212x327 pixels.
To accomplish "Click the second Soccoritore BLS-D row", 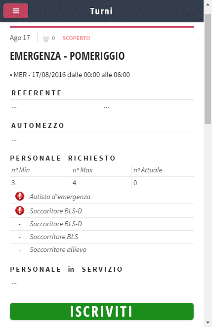I will pos(102,224).
